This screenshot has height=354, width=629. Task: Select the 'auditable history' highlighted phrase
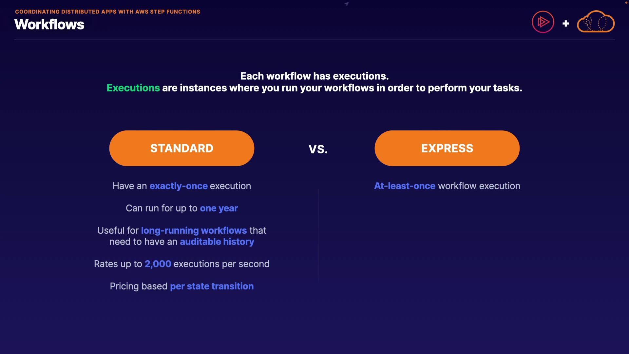pyautogui.click(x=217, y=242)
